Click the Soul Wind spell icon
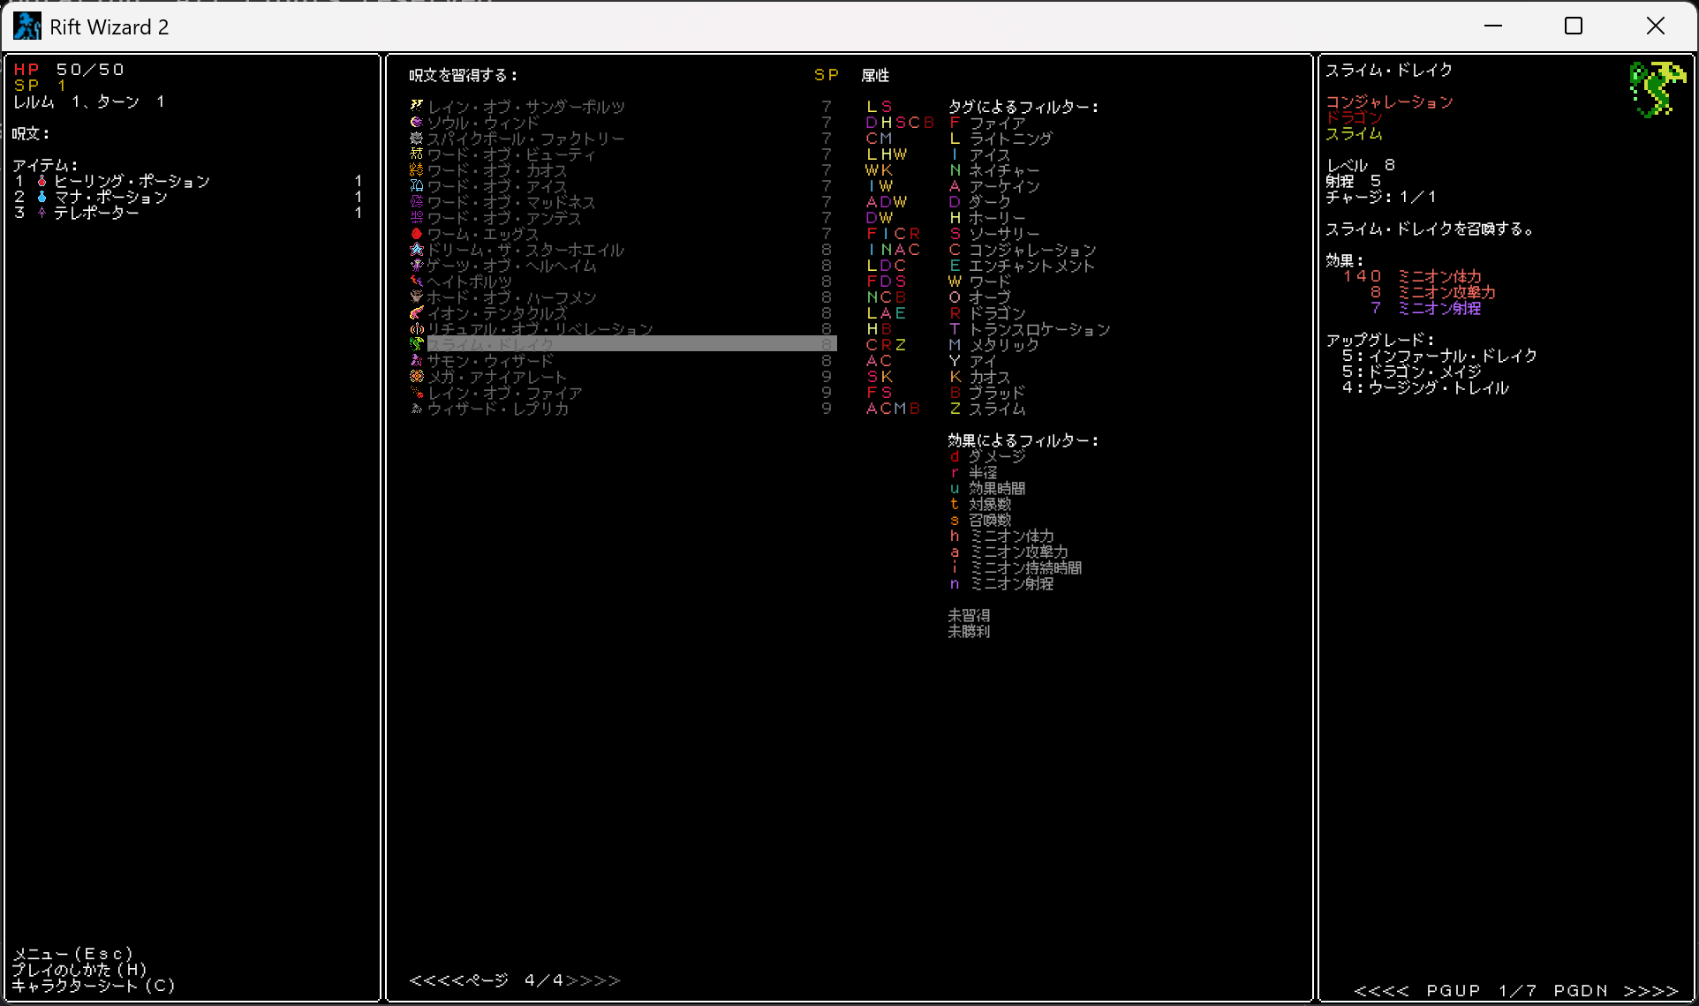 [417, 122]
